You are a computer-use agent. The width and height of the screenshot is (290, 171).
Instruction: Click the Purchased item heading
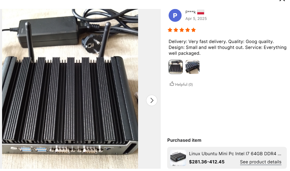click(x=184, y=140)
